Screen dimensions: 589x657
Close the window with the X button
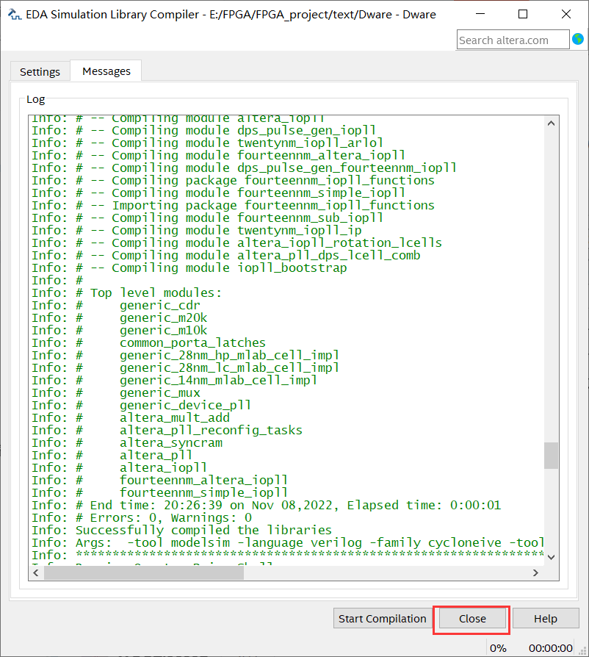point(566,14)
